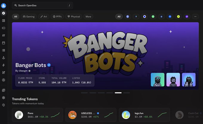Open the legs.fun trending token card

click(x=144, y=115)
